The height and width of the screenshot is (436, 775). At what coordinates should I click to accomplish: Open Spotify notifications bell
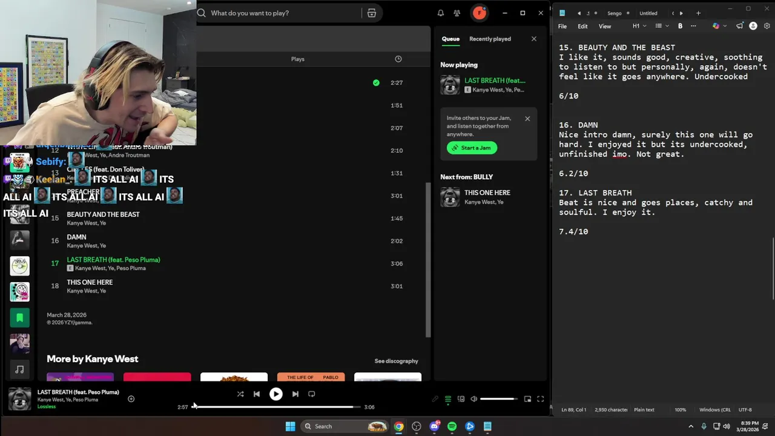tap(441, 13)
